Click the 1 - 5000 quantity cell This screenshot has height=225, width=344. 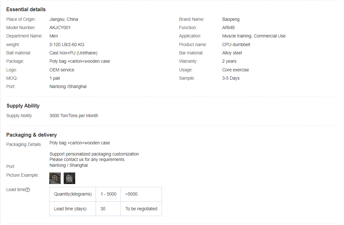tap(108, 194)
